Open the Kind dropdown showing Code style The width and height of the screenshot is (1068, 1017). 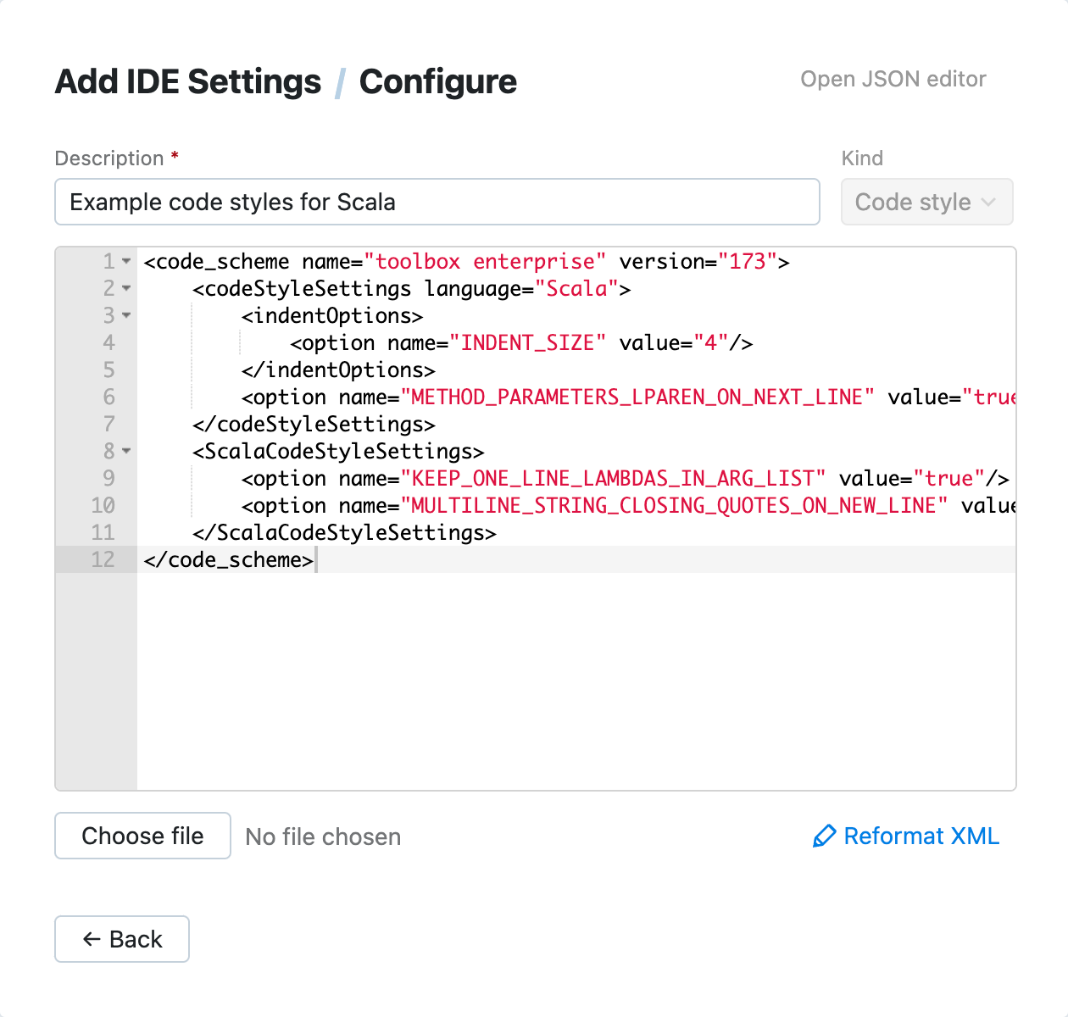point(926,202)
